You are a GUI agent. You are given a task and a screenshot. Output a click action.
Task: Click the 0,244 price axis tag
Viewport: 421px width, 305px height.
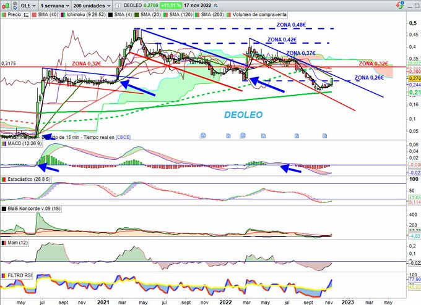click(415, 85)
